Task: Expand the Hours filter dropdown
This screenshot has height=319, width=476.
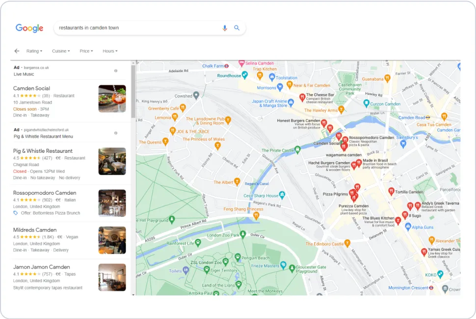Action: pos(110,51)
